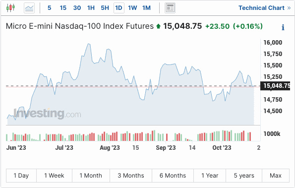This screenshot has height=188, width=295.
Task: Select the 1D interval
Action: 118,8
